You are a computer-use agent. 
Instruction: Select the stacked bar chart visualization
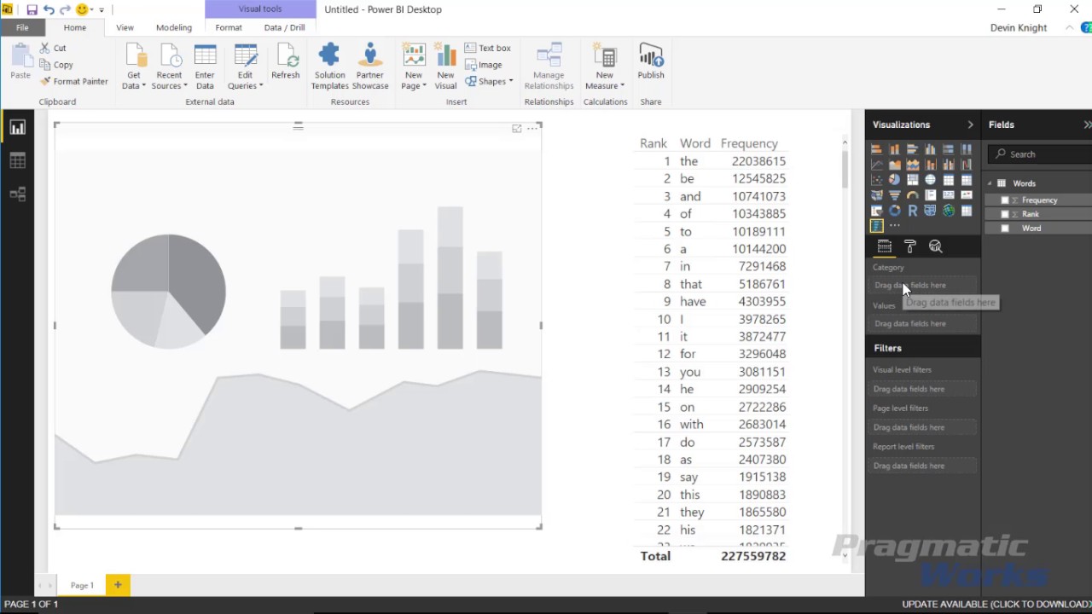(x=876, y=149)
